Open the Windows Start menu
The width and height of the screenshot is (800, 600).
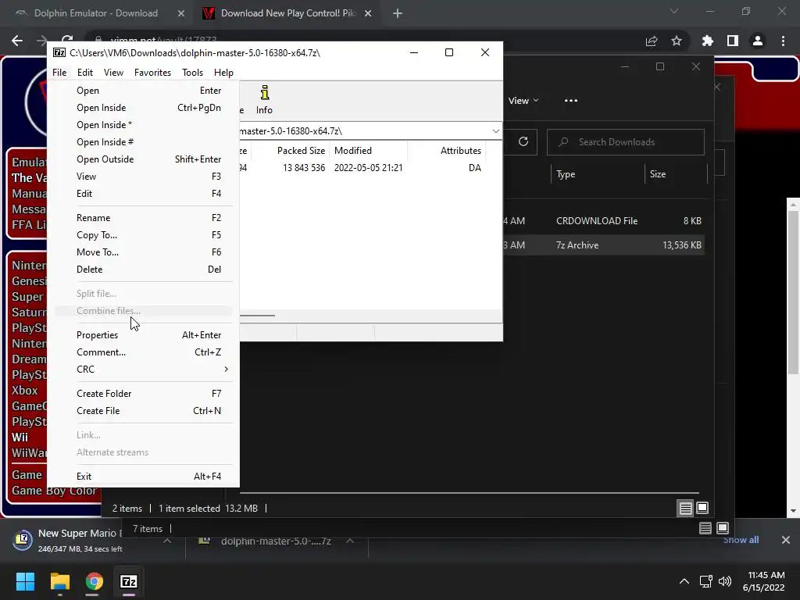point(25,581)
